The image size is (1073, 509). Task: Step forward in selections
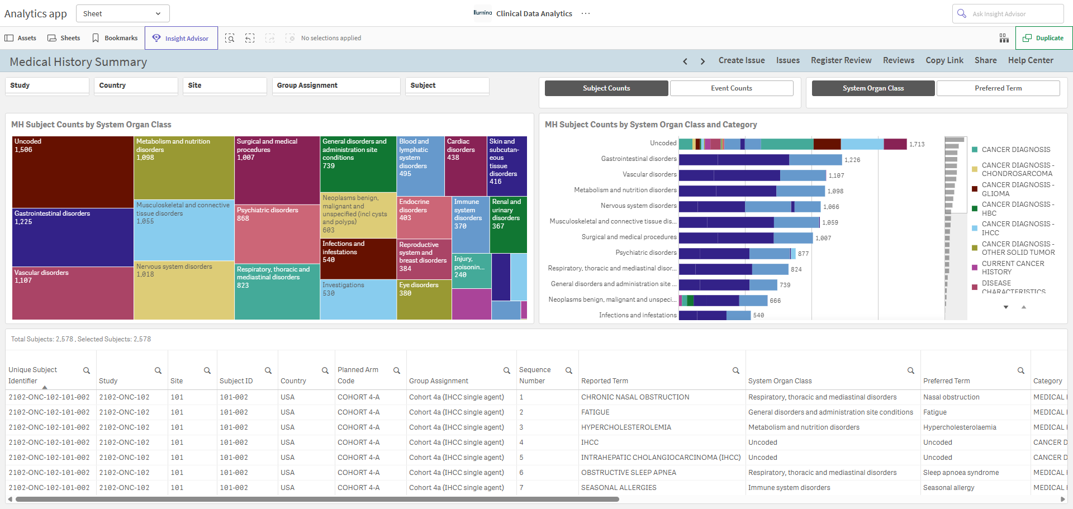coord(270,38)
